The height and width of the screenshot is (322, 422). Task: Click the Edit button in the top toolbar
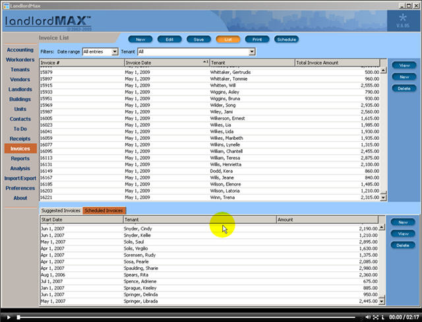pyautogui.click(x=169, y=40)
